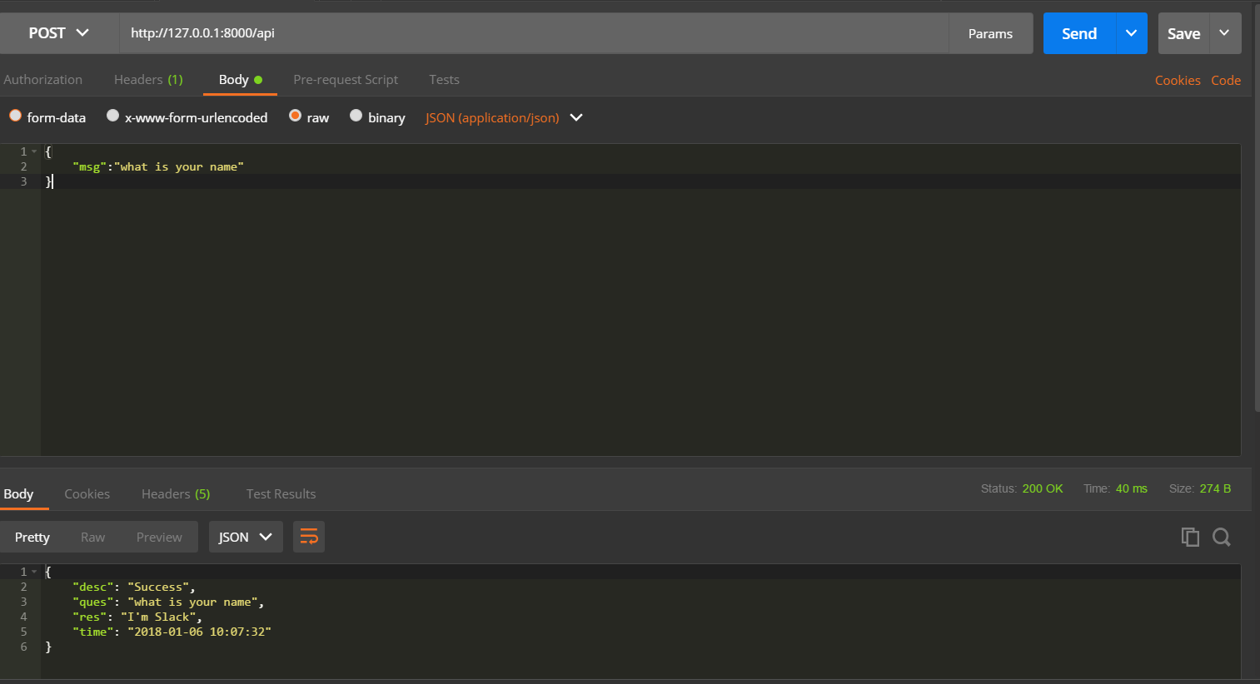Copy response body to clipboard icon

point(1190,538)
